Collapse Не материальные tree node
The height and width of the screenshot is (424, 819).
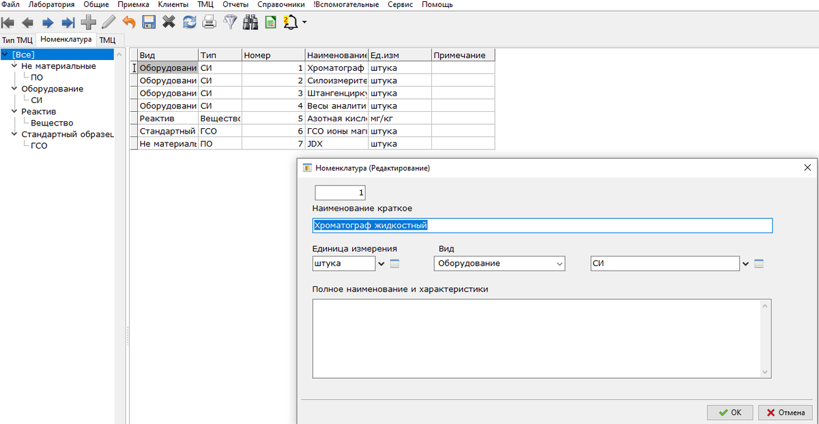pos(15,66)
